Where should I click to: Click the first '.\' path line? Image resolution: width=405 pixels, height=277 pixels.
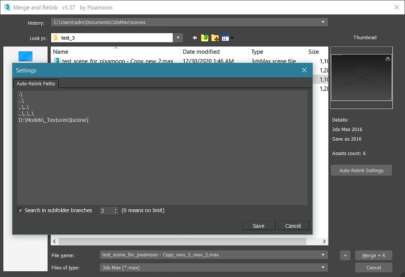click(x=21, y=95)
